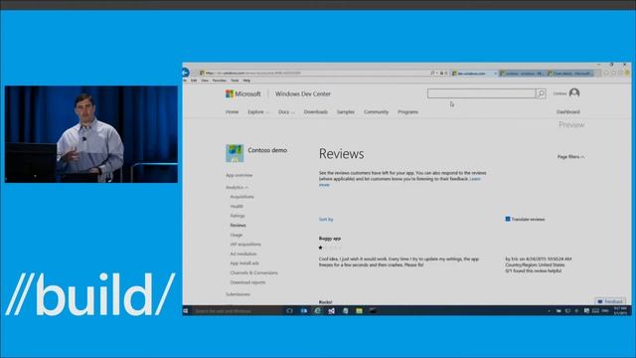
Task: Select Health in the sidebar
Action: click(x=237, y=206)
